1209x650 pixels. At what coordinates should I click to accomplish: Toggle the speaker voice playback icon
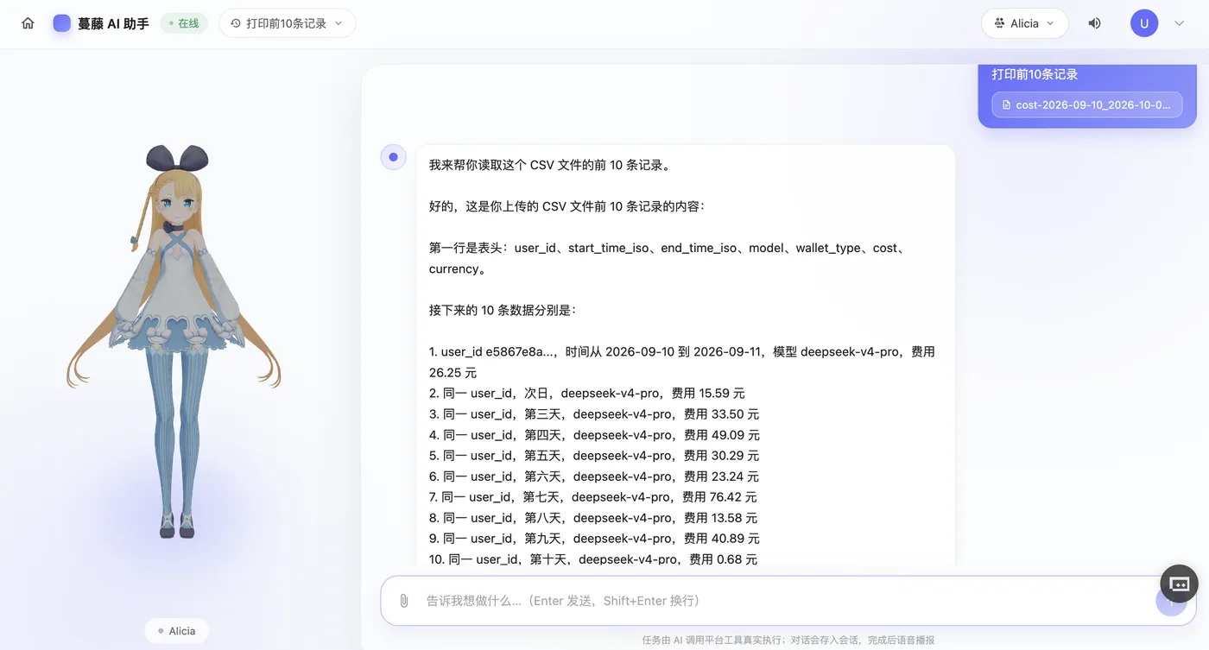click(x=1094, y=23)
